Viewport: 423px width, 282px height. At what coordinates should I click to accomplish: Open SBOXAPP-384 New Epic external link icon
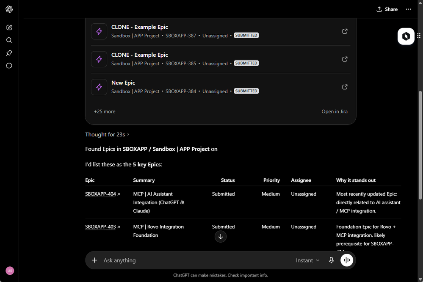tap(345, 87)
